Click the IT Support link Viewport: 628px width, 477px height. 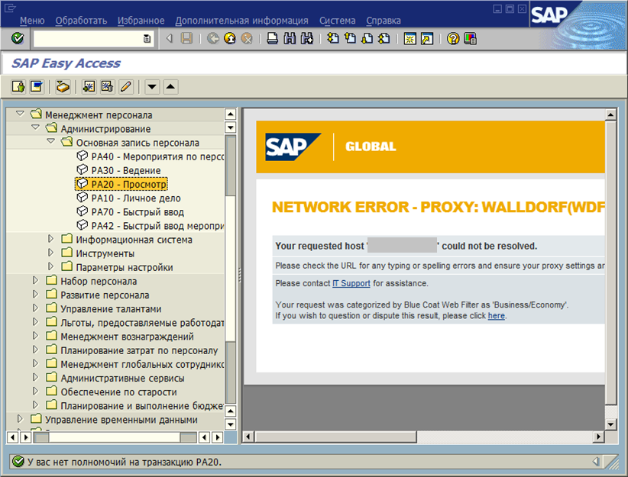pyautogui.click(x=351, y=283)
